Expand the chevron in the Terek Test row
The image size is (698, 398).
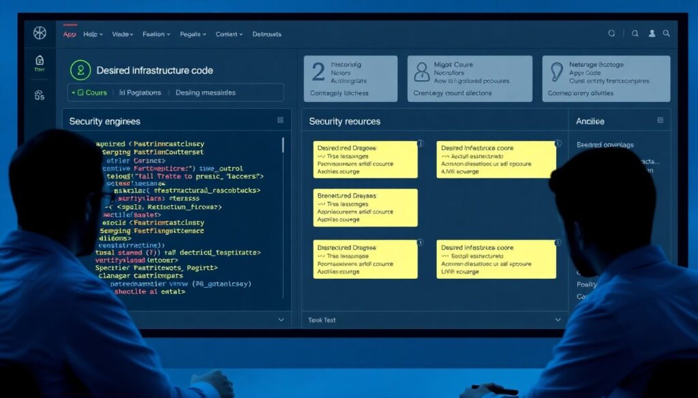pyautogui.click(x=558, y=320)
